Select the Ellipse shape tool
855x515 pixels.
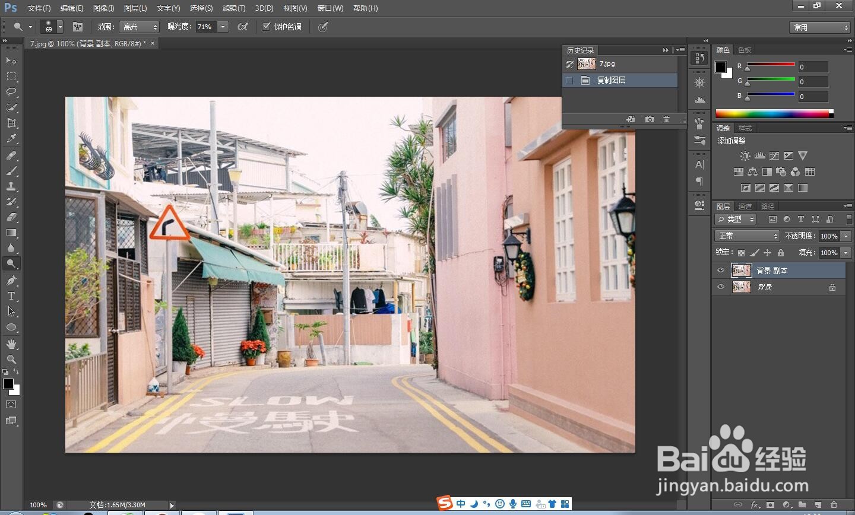(11, 327)
